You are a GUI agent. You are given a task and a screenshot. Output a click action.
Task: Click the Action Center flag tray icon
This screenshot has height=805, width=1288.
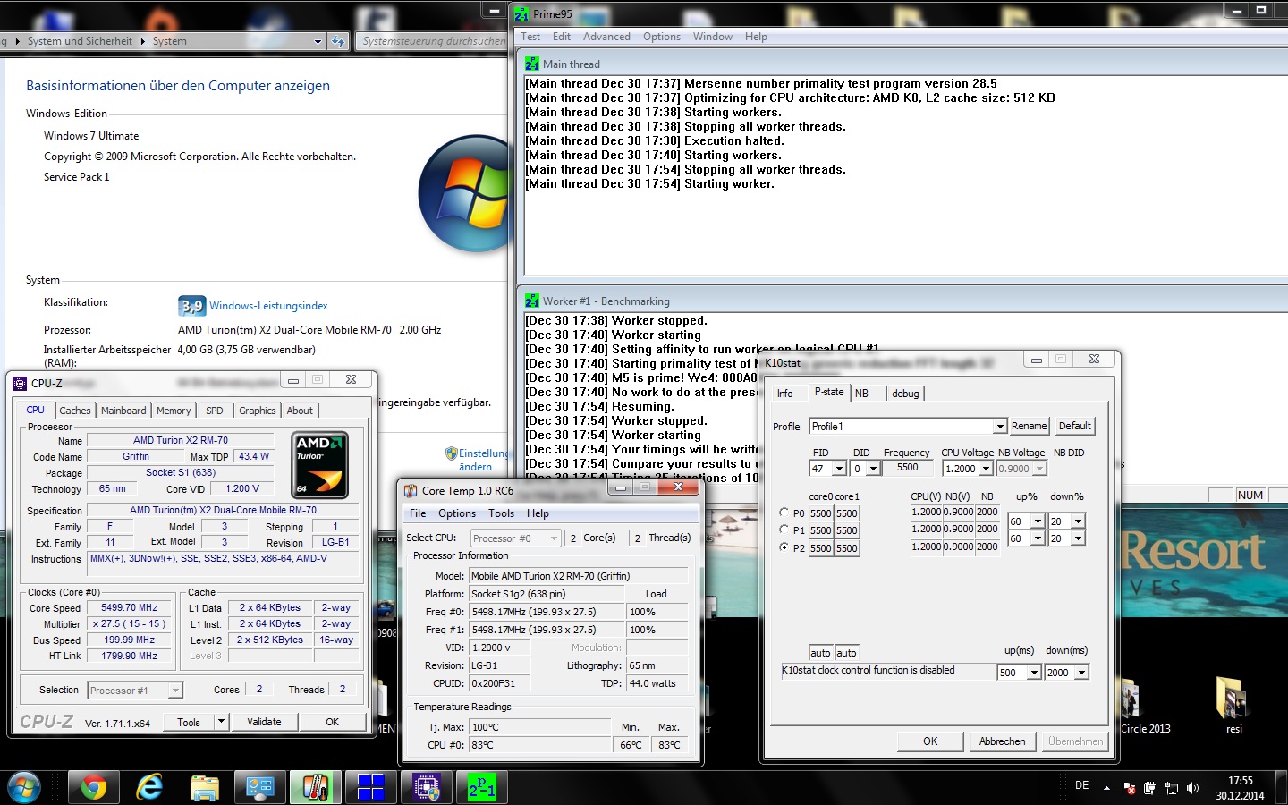[1128, 788]
